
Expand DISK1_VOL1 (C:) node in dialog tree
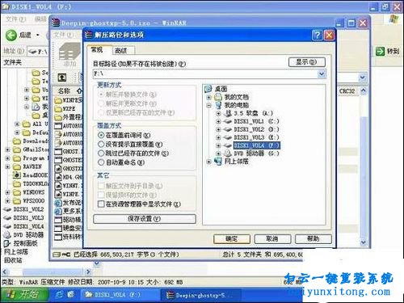click(218, 121)
